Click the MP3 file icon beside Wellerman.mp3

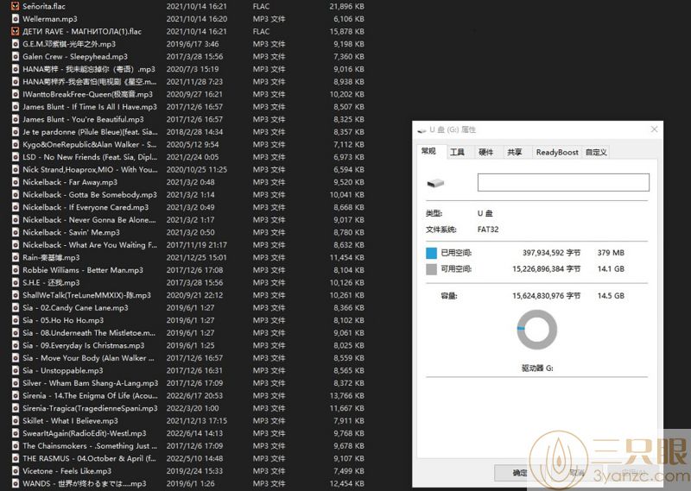pos(16,19)
